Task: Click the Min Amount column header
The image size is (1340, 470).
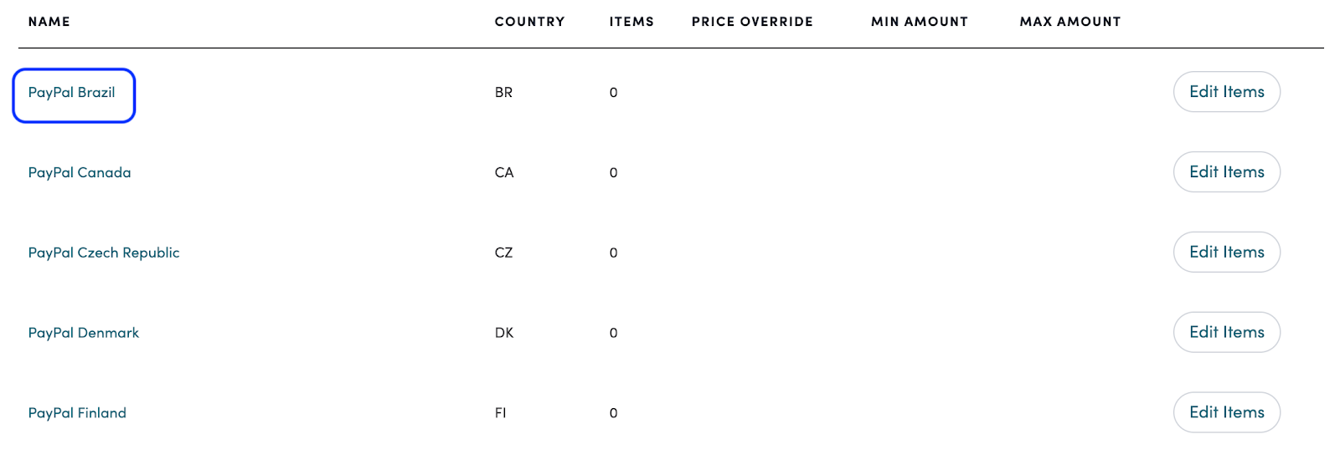Action: tap(920, 22)
